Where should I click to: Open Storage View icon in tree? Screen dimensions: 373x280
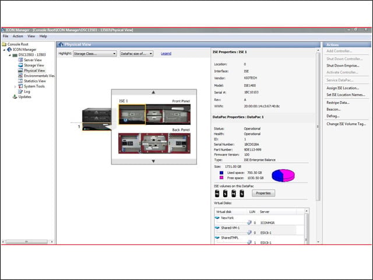20,65
